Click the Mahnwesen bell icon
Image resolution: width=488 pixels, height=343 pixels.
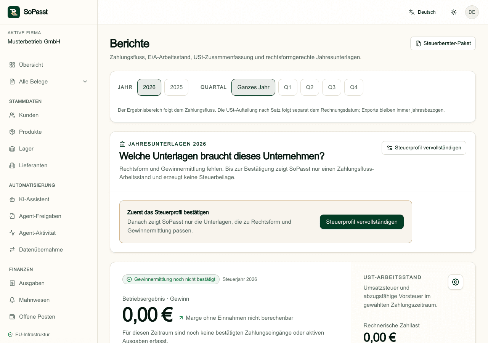pyautogui.click(x=12, y=300)
